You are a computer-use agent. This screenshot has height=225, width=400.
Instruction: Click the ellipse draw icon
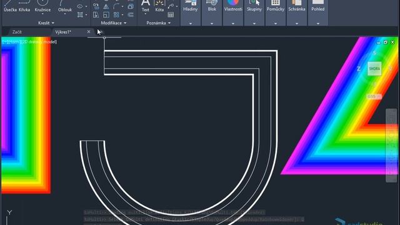tap(80, 6)
